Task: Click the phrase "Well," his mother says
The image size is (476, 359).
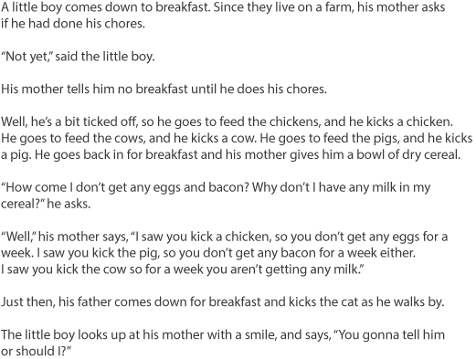Action: pos(65,237)
